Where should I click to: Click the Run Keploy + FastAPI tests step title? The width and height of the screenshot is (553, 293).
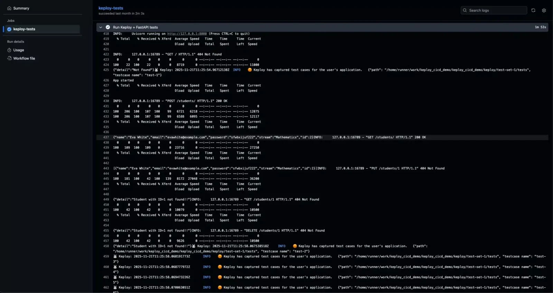(x=135, y=27)
